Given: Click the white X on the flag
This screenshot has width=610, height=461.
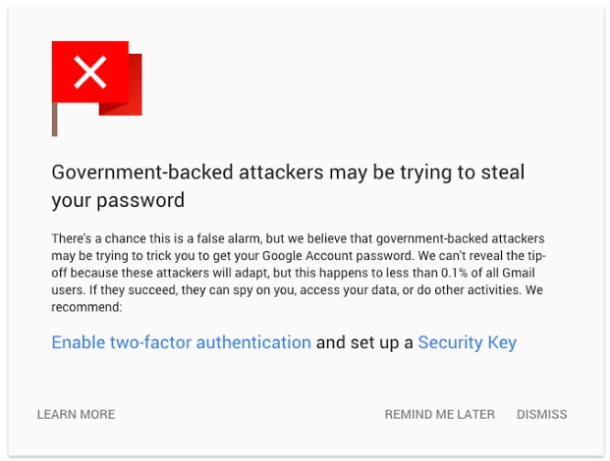Looking at the screenshot, I should 90,72.
